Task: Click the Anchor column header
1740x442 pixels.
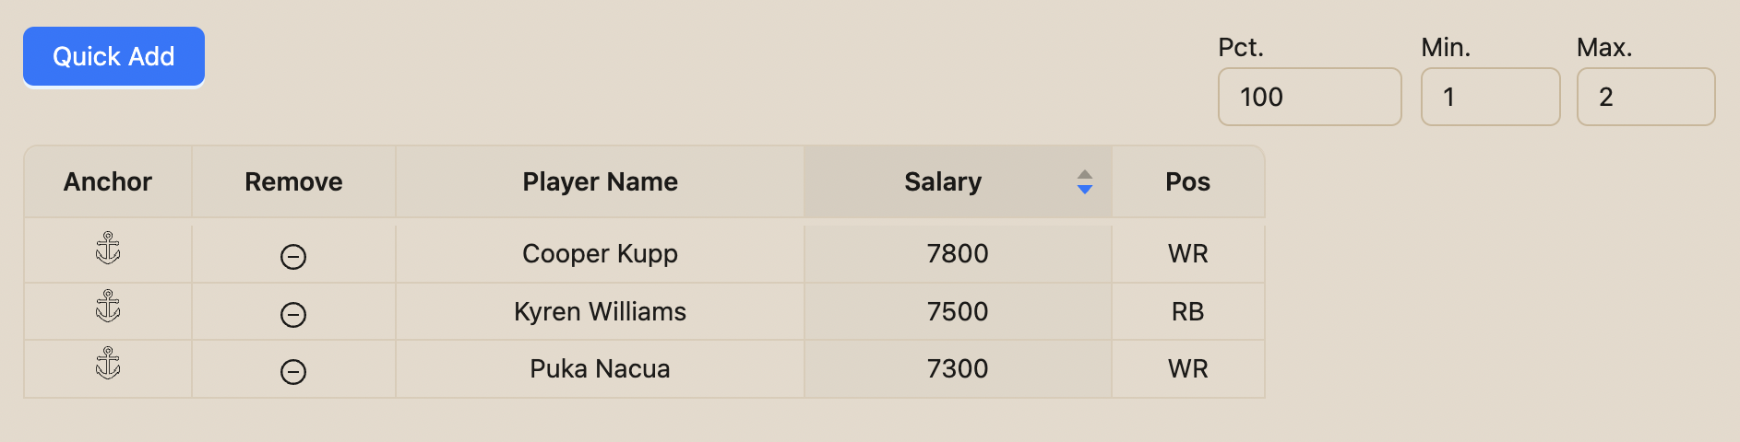Action: [108, 181]
